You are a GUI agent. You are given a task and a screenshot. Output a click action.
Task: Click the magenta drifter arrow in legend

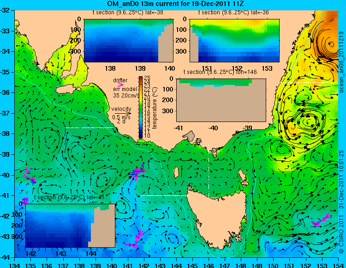(120, 85)
